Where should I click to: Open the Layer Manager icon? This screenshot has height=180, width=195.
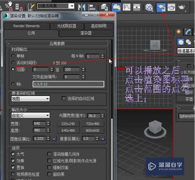[x=104, y=7]
